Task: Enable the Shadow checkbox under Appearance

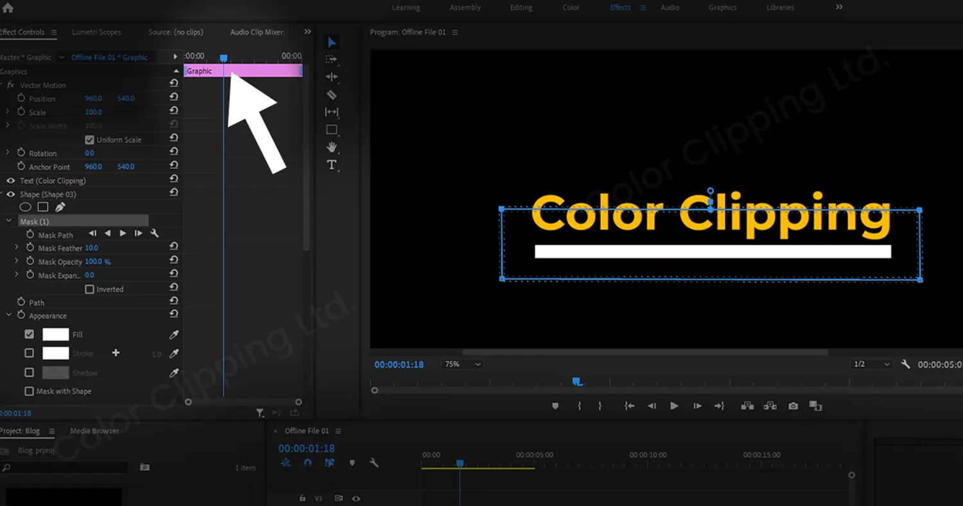Action: [29, 372]
